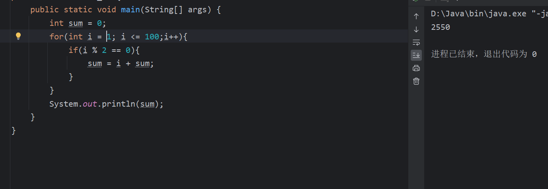Image resolution: width=548 pixels, height=189 pixels.
Task: Click the i++ increment expression
Action: (x=171, y=37)
